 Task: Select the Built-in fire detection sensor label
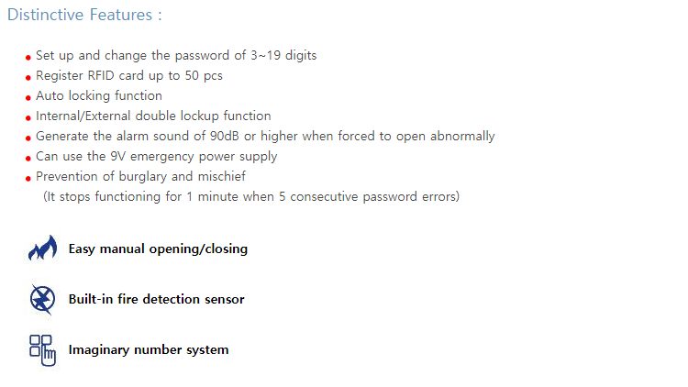click(156, 299)
